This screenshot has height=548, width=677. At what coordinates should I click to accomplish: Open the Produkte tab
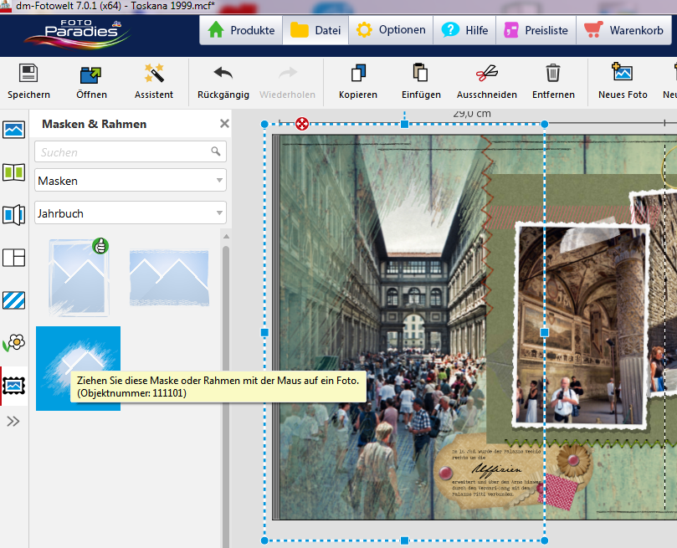[x=241, y=30]
